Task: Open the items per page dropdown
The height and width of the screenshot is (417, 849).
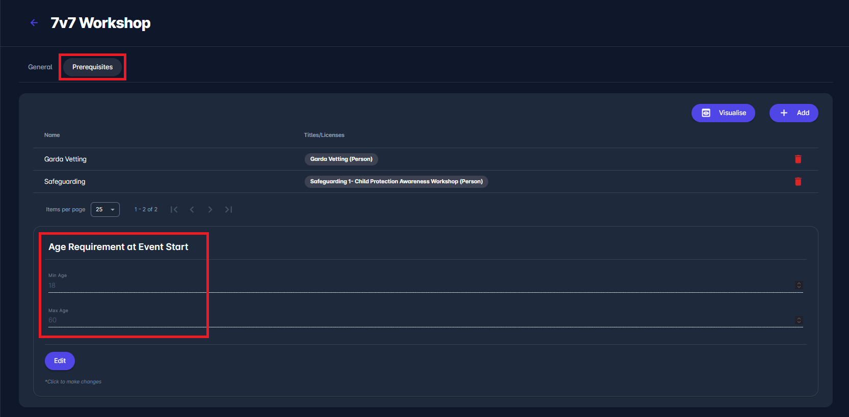Action: pos(105,210)
